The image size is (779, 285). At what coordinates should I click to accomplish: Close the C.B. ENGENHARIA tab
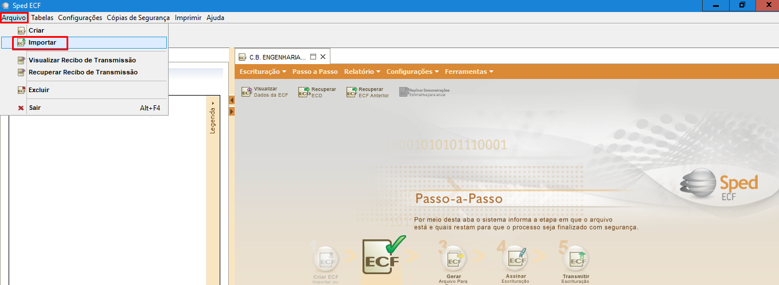pyautogui.click(x=323, y=57)
